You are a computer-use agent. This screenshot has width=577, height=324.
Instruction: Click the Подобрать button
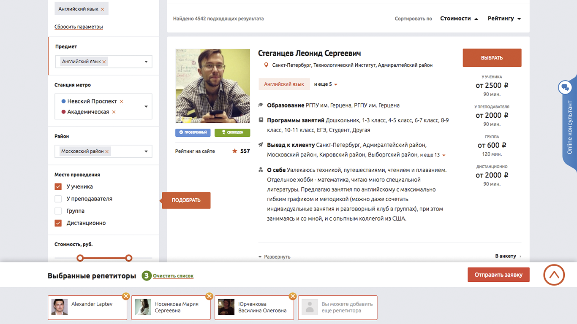pyautogui.click(x=186, y=200)
